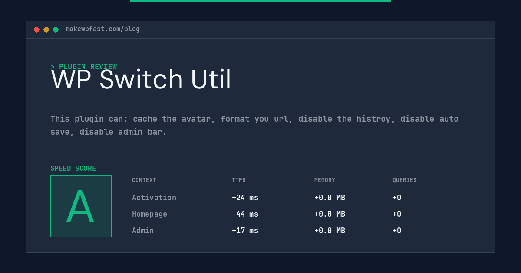Select the Admin row label
The height and width of the screenshot is (273, 521).
tap(143, 231)
